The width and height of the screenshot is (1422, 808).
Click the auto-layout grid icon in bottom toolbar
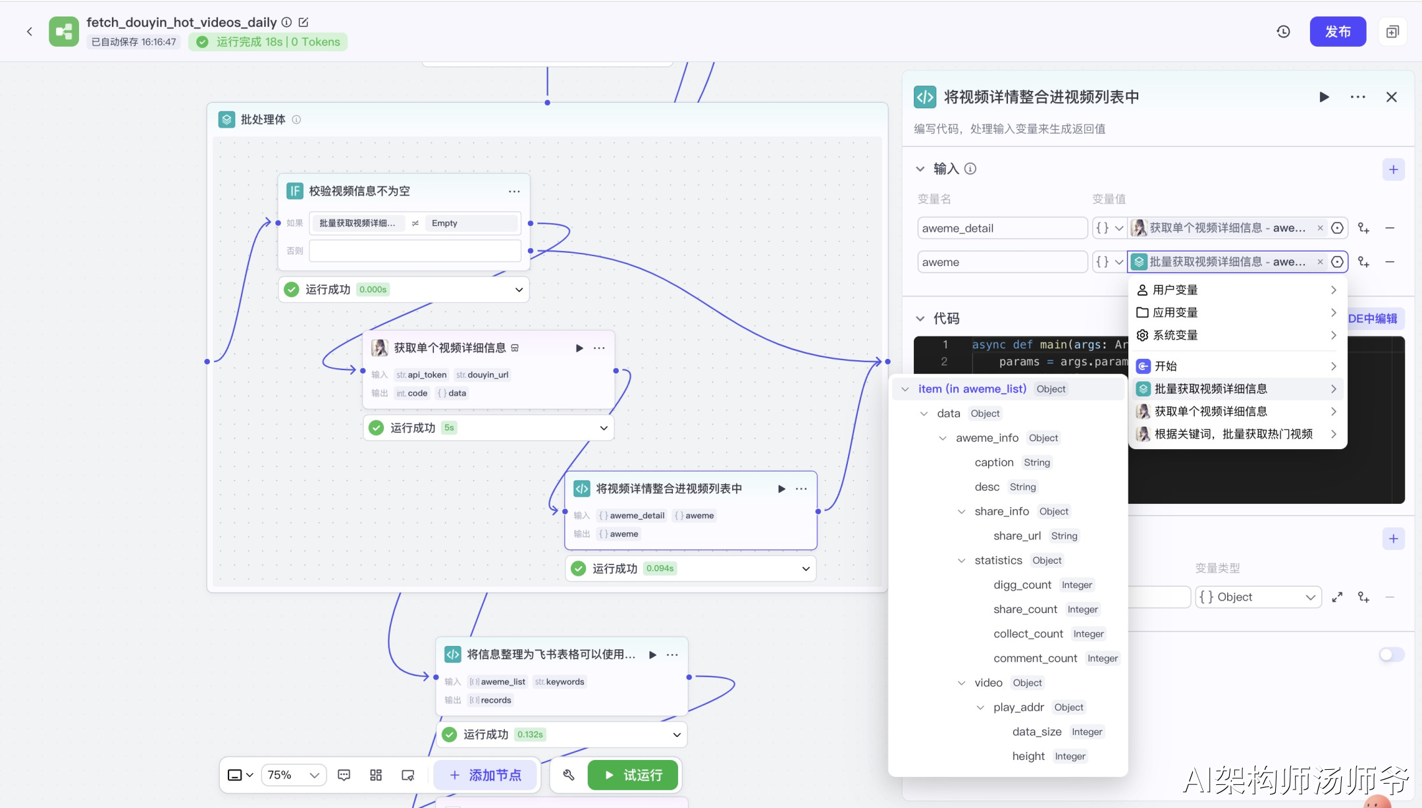point(376,775)
